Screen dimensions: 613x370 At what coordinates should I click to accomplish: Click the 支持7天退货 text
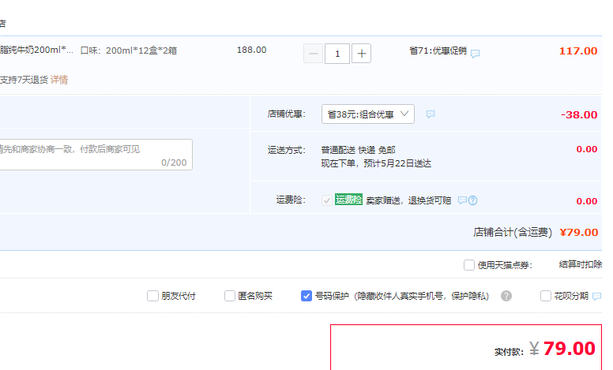point(24,80)
